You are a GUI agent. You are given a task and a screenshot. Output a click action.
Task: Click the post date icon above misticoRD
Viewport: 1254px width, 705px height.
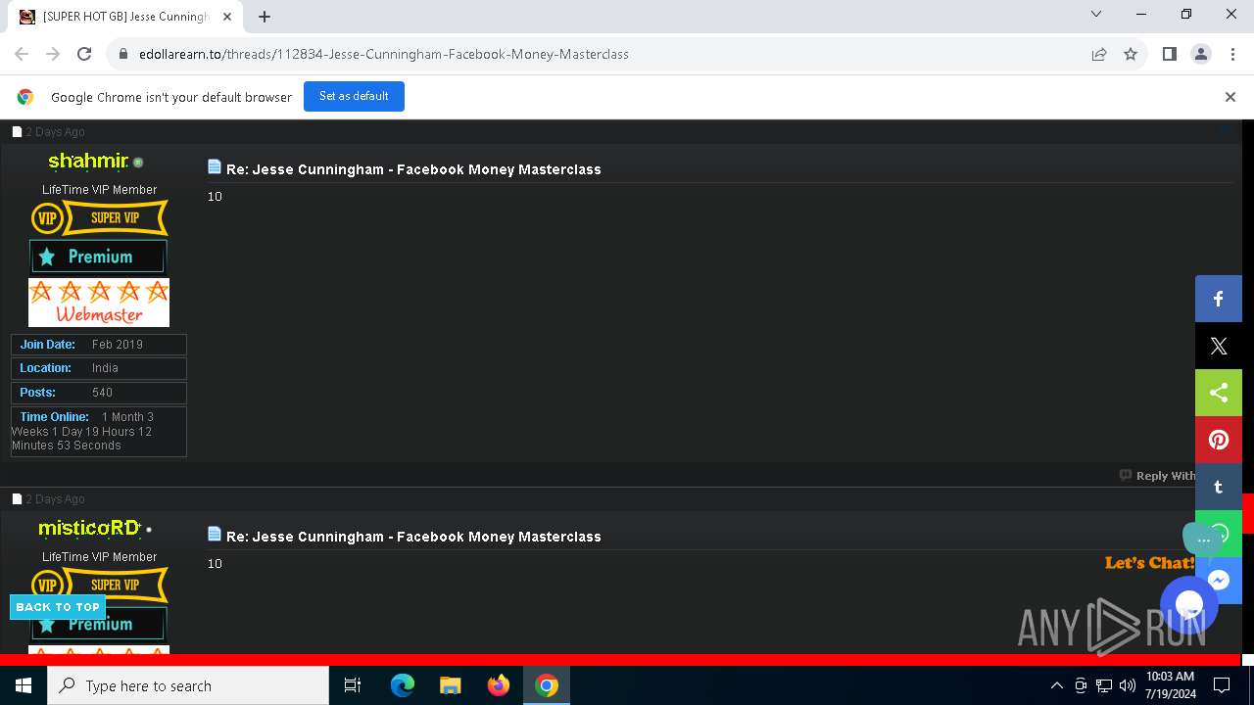click(x=17, y=498)
